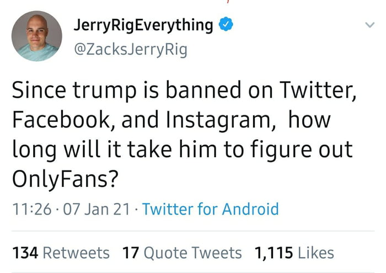The width and height of the screenshot is (386, 273).
Task: Click the 1,115 like count number
Action: 274,253
